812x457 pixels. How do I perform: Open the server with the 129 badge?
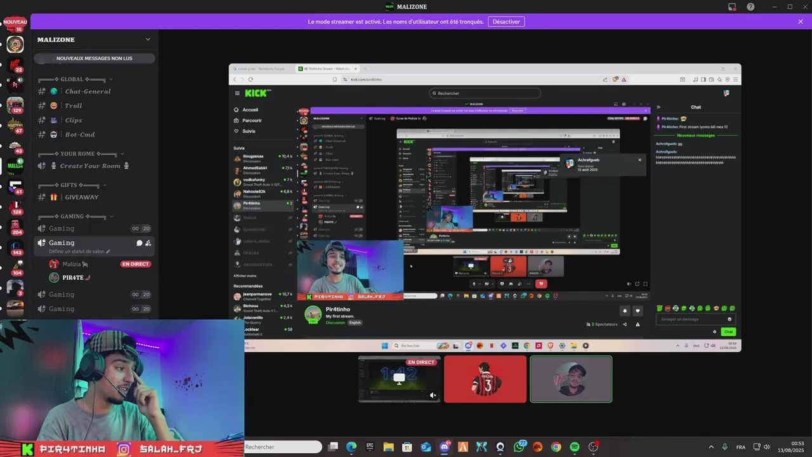tap(15, 105)
